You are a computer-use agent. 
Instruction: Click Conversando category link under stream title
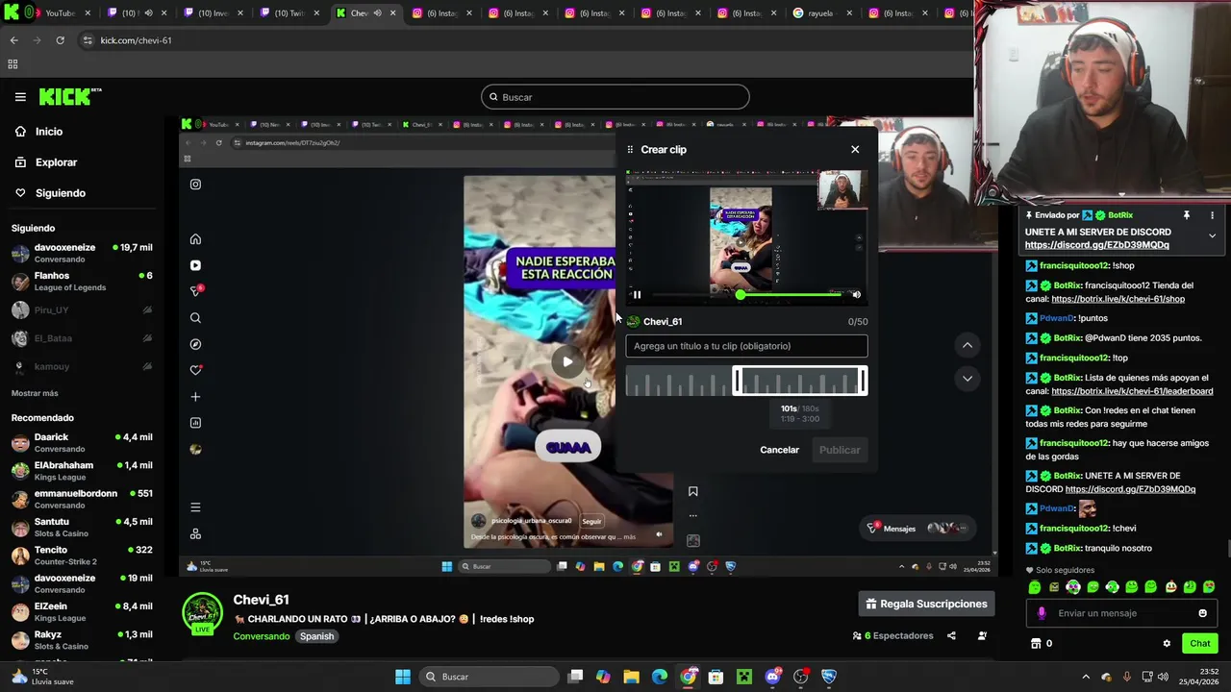(261, 636)
